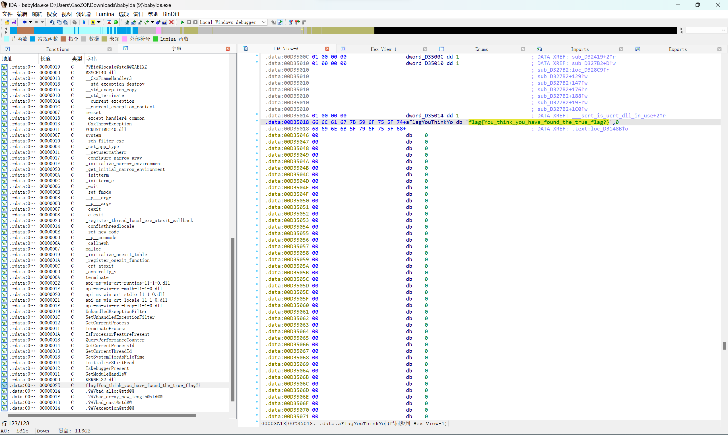
Task: Click the text-search binoculars icon
Action: [x=59, y=22]
